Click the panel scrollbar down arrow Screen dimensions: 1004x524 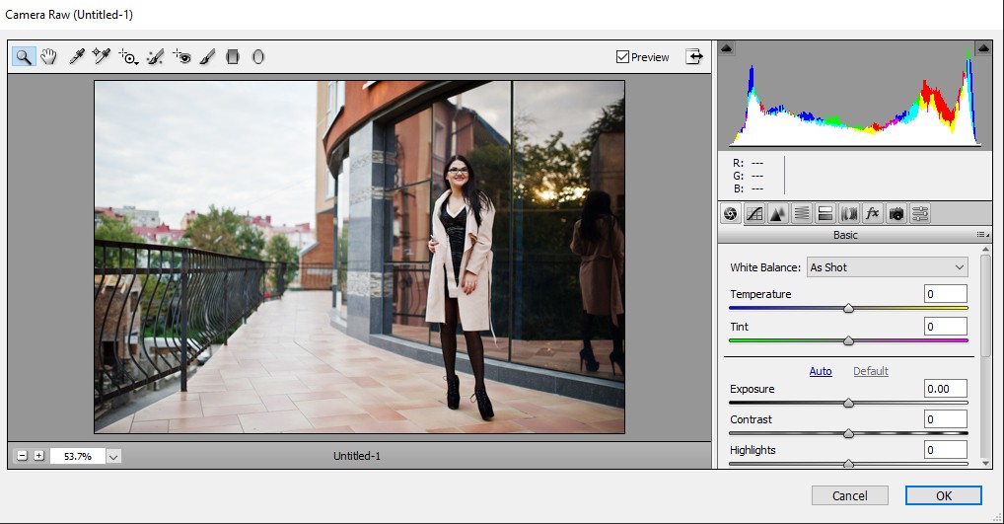click(985, 463)
